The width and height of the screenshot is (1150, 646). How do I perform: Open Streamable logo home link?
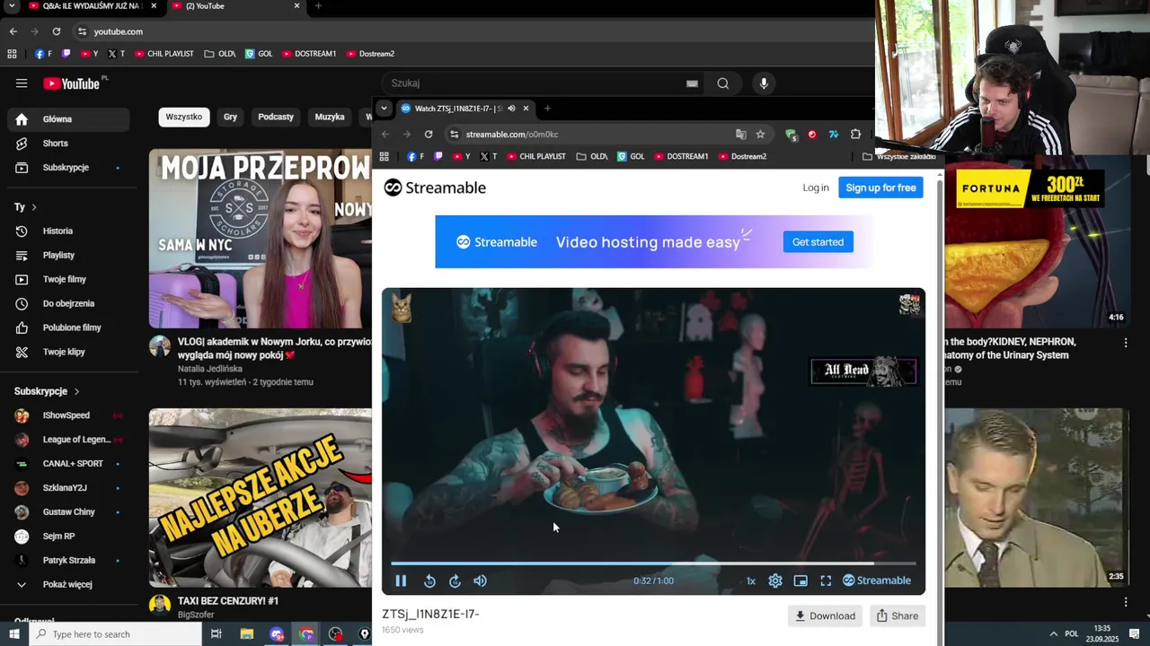(435, 188)
